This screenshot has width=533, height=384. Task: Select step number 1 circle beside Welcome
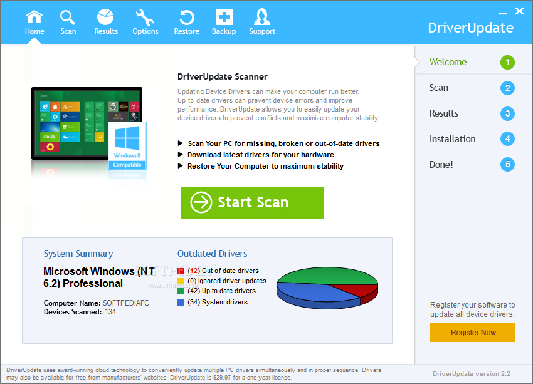coord(507,63)
